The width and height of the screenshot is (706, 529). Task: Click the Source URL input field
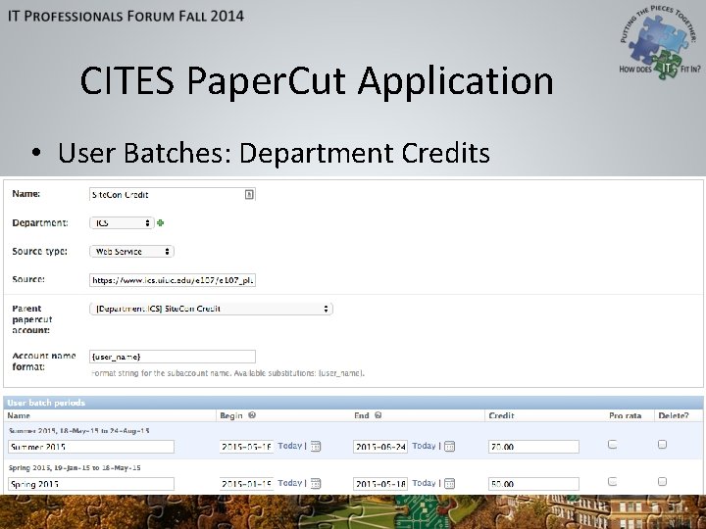173,280
